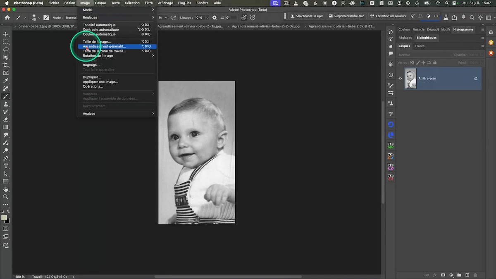Click Sélectionner un sujet button

(x=306, y=17)
